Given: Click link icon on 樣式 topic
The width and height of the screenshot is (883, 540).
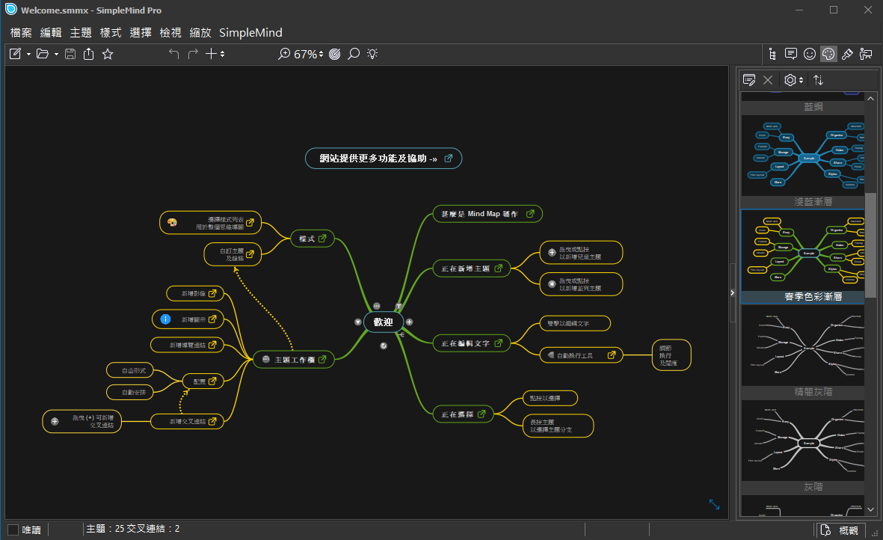Looking at the screenshot, I should 322,239.
